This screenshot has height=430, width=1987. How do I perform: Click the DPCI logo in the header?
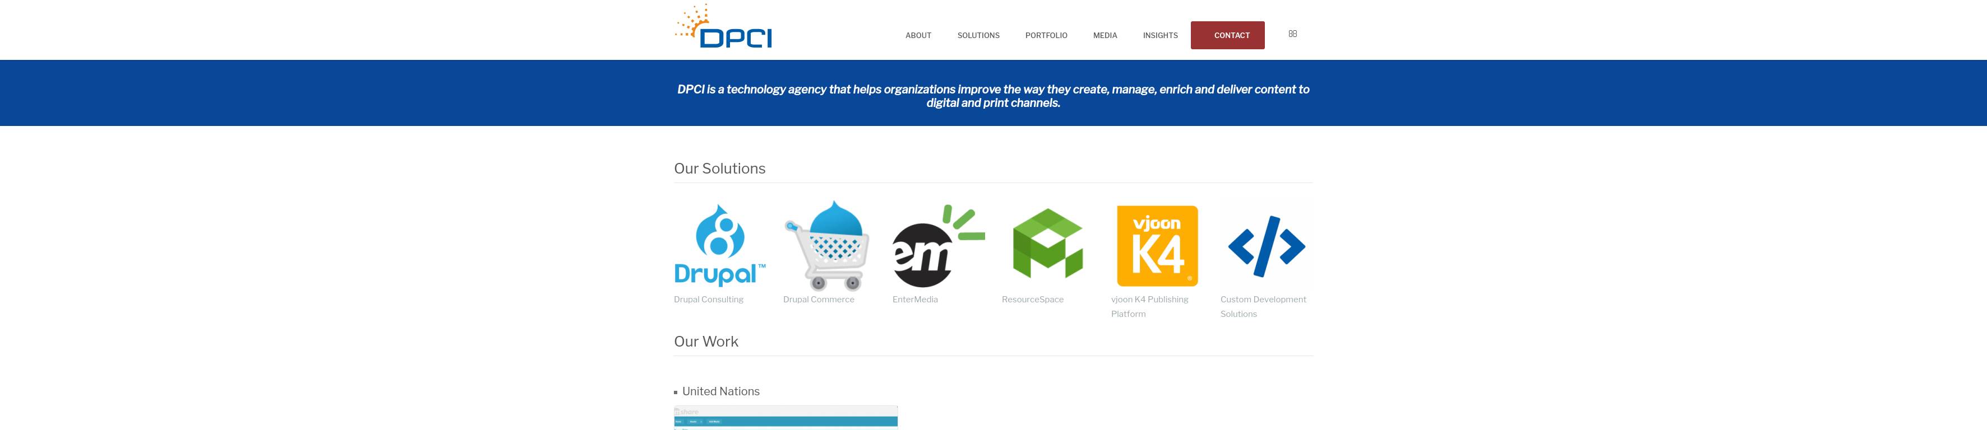[x=723, y=26]
